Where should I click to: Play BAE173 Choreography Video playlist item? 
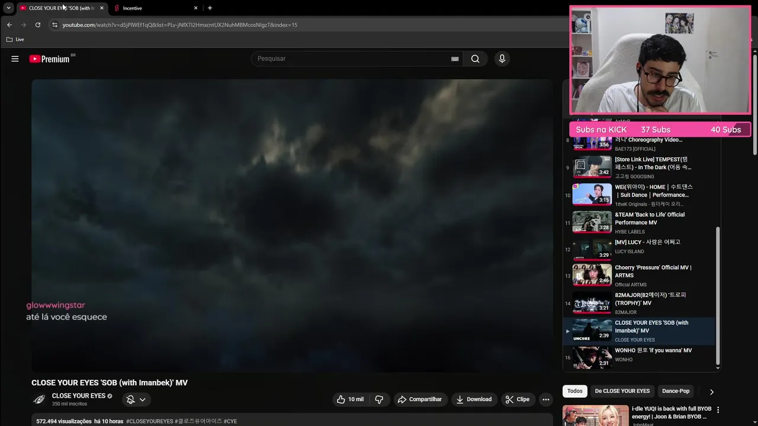click(x=640, y=142)
